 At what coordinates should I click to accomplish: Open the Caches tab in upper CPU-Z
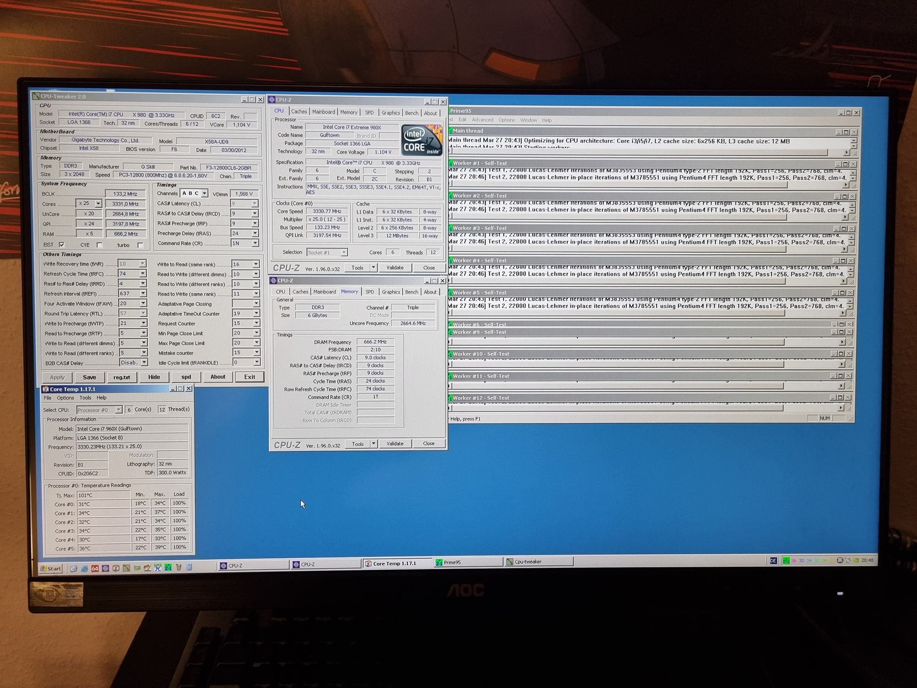pyautogui.click(x=299, y=111)
